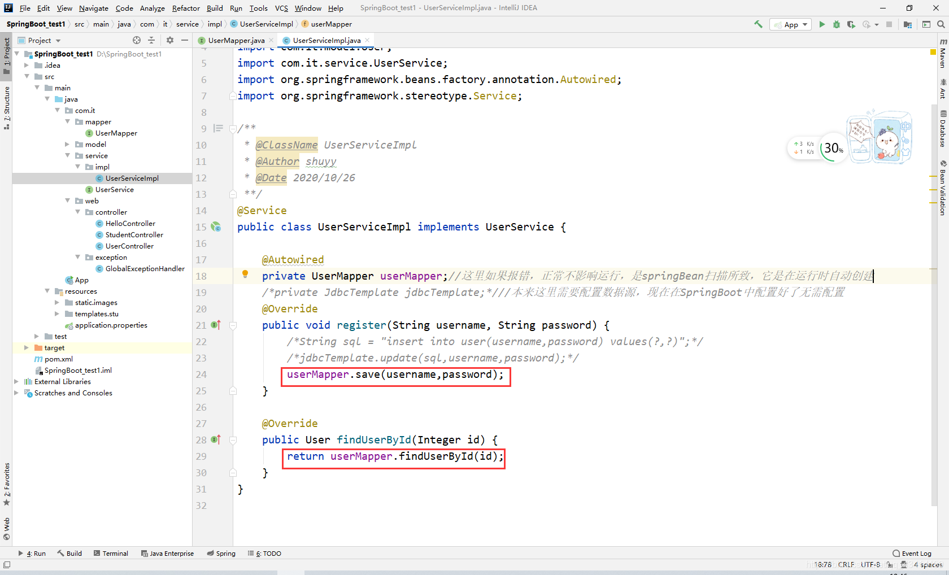The width and height of the screenshot is (949, 575).
Task: Click Collapse All in Project panel header
Action: click(151, 40)
